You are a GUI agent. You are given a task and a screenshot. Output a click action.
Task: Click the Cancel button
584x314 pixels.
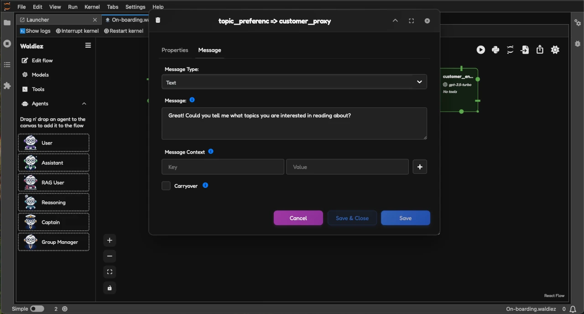tap(298, 218)
